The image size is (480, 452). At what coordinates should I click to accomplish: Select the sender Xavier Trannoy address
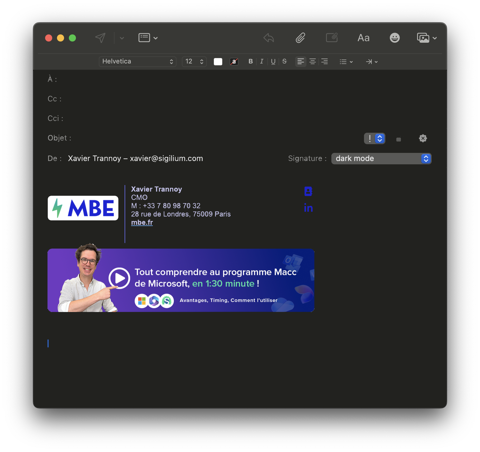(x=135, y=159)
